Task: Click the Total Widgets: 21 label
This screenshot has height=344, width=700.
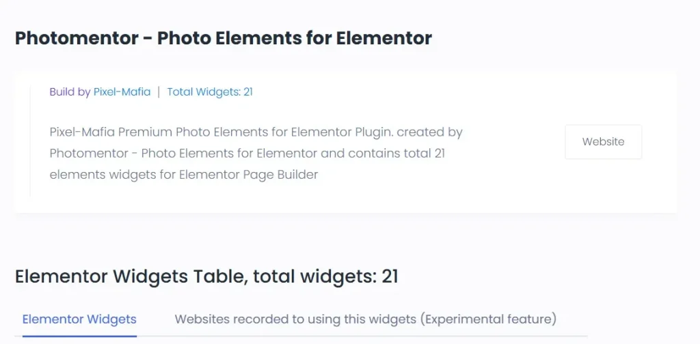Action: (x=210, y=92)
